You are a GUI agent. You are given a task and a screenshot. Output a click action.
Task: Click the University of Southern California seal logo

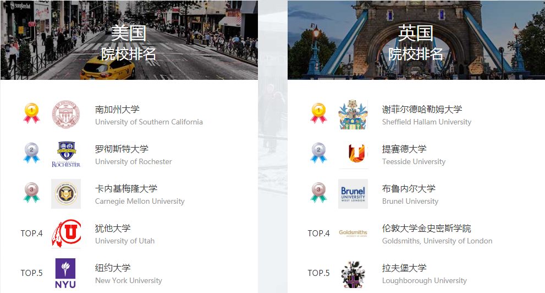(66, 115)
